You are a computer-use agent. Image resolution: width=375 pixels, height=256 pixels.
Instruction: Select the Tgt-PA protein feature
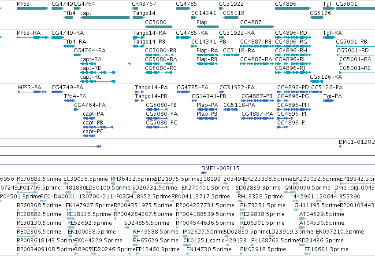click(x=329, y=101)
